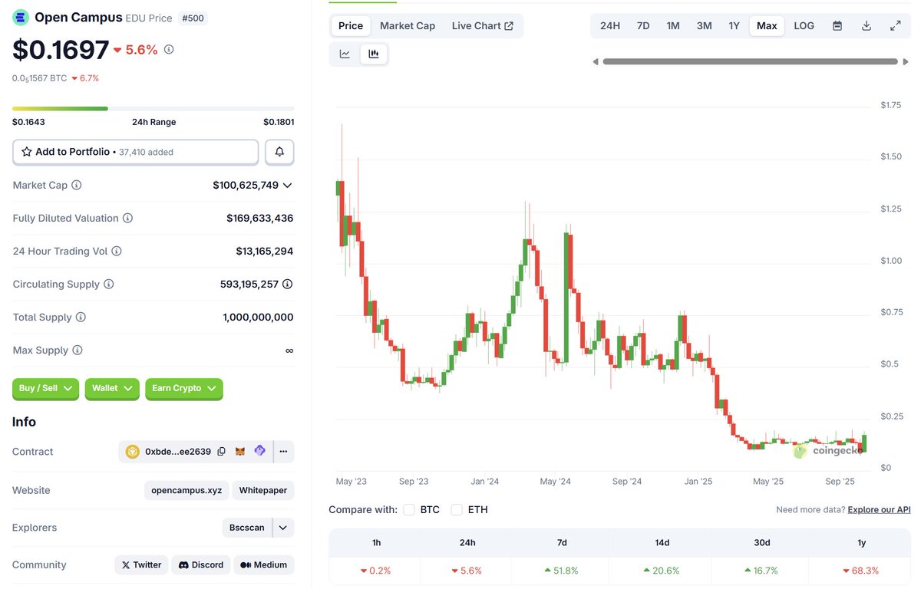The width and height of the screenshot is (921, 589).
Task: Click the 30d 16.7% change cell
Action: pos(761,571)
